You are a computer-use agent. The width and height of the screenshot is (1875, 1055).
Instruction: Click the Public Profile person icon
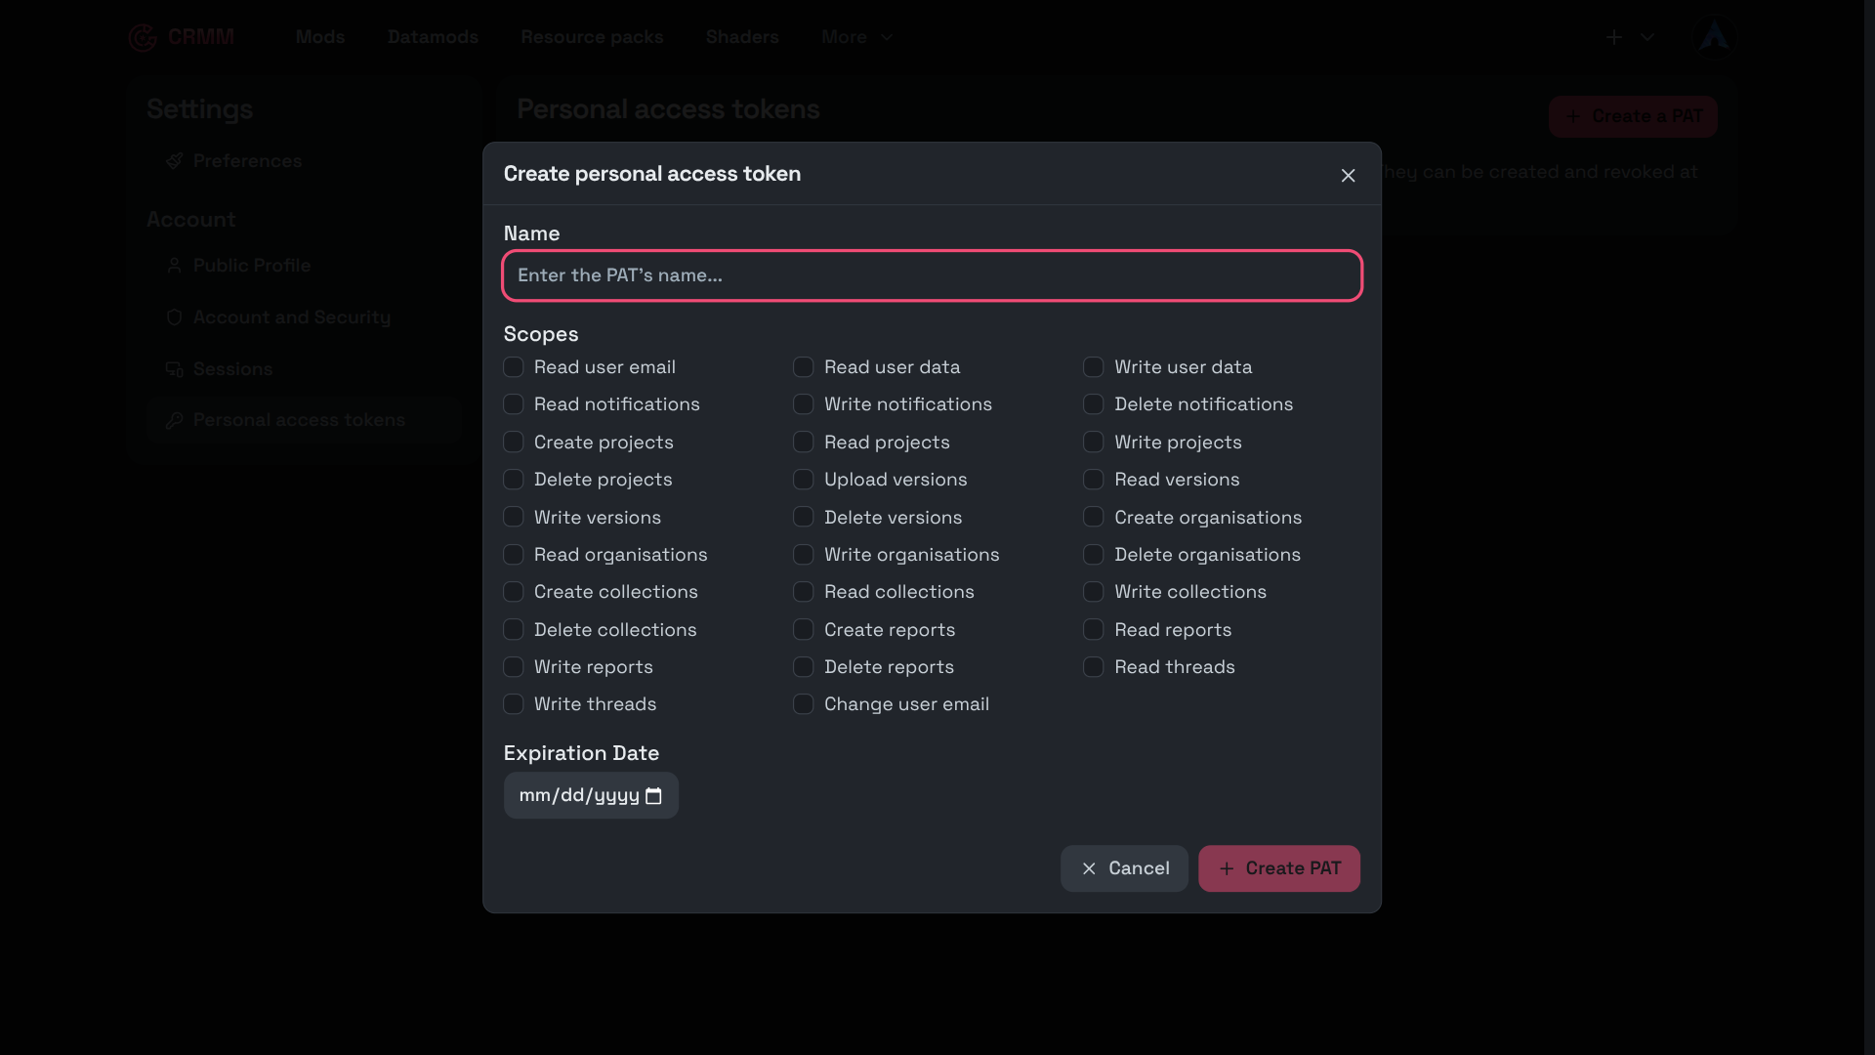(x=175, y=266)
